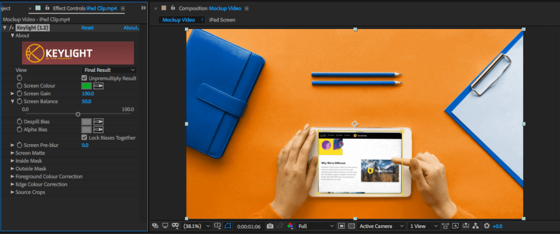Collapse the About section
560x234 pixels.
[x=13, y=36]
